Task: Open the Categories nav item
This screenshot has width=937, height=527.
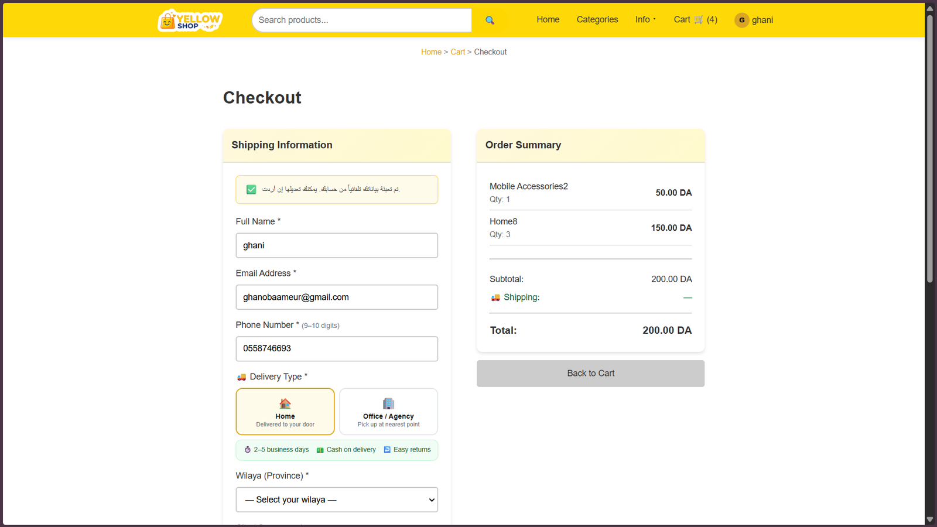Action: click(x=597, y=19)
